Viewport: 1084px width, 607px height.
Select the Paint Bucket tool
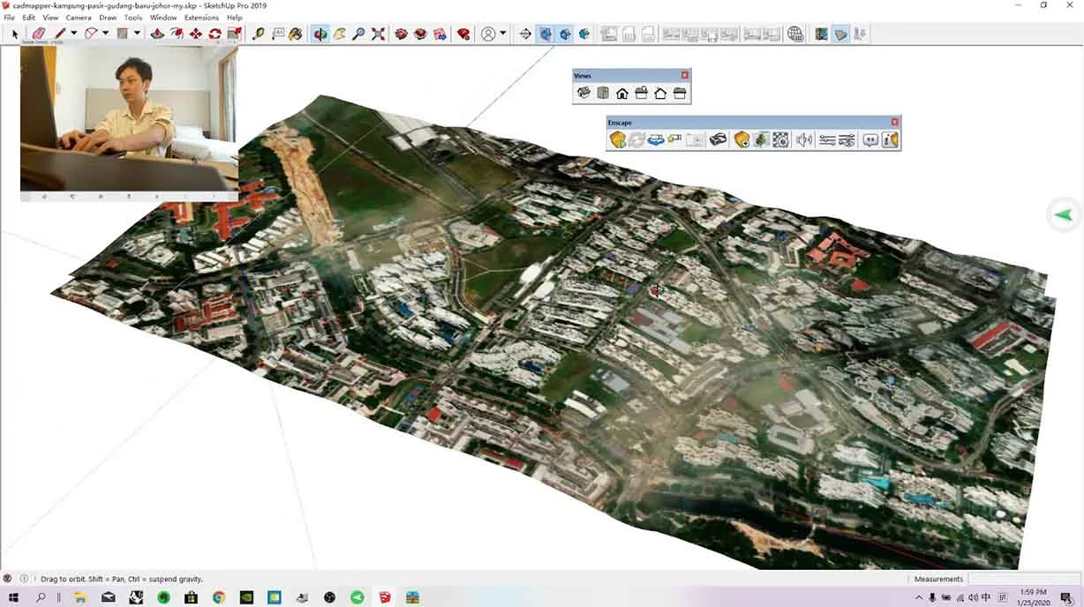(296, 34)
